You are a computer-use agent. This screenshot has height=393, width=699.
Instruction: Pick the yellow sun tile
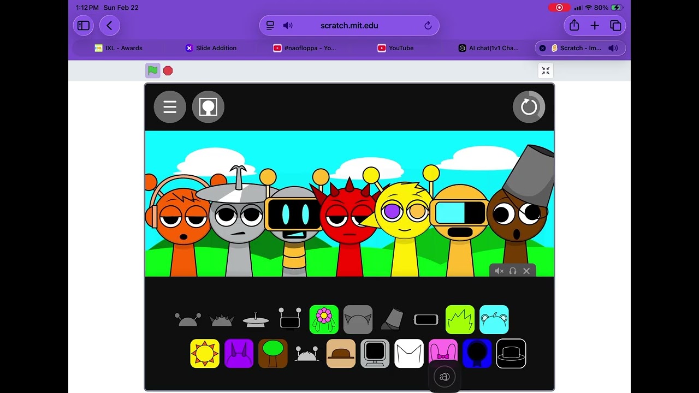205,354
